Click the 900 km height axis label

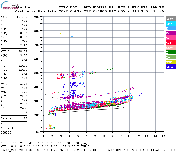(x=37, y=17)
